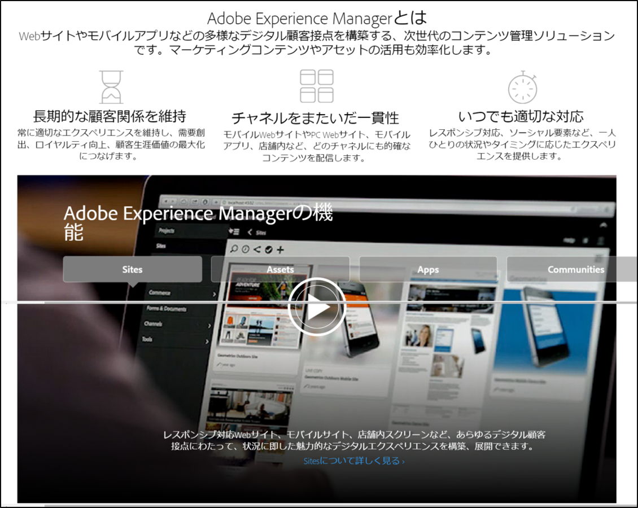Click Projects in the video sidebar
638x508 pixels.
pos(167,231)
